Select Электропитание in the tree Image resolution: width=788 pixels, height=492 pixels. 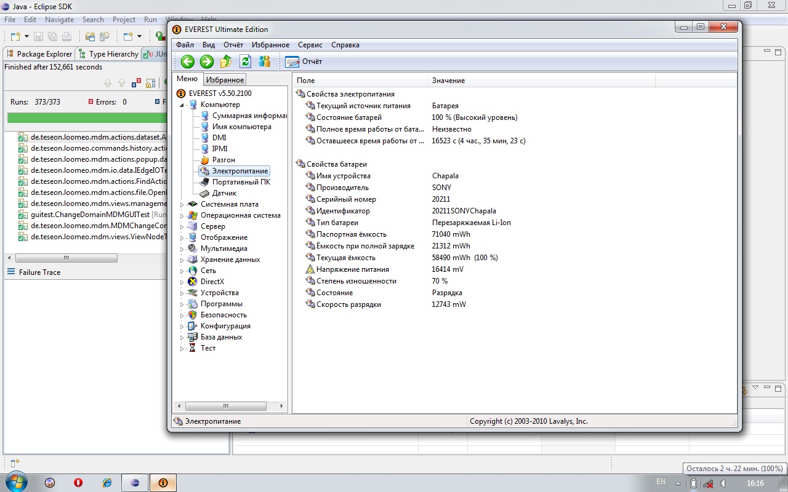234,171
